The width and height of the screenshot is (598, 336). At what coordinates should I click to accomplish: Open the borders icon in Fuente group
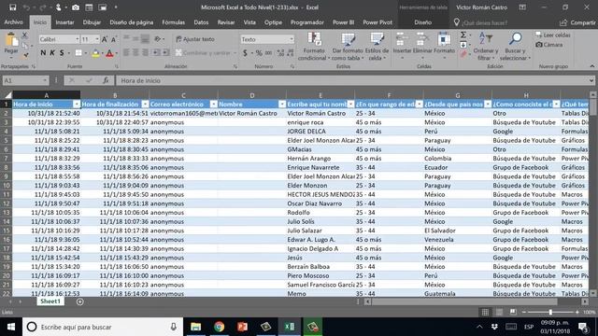[x=78, y=53]
